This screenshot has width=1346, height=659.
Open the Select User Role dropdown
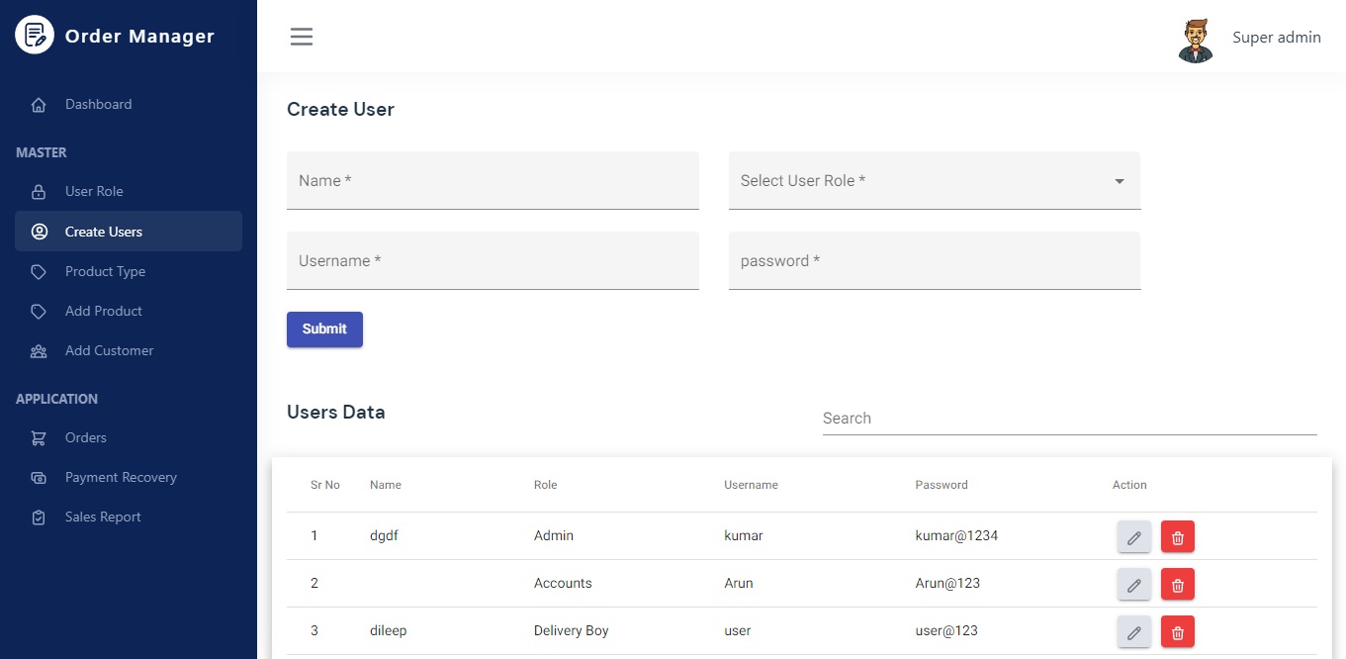pos(934,181)
